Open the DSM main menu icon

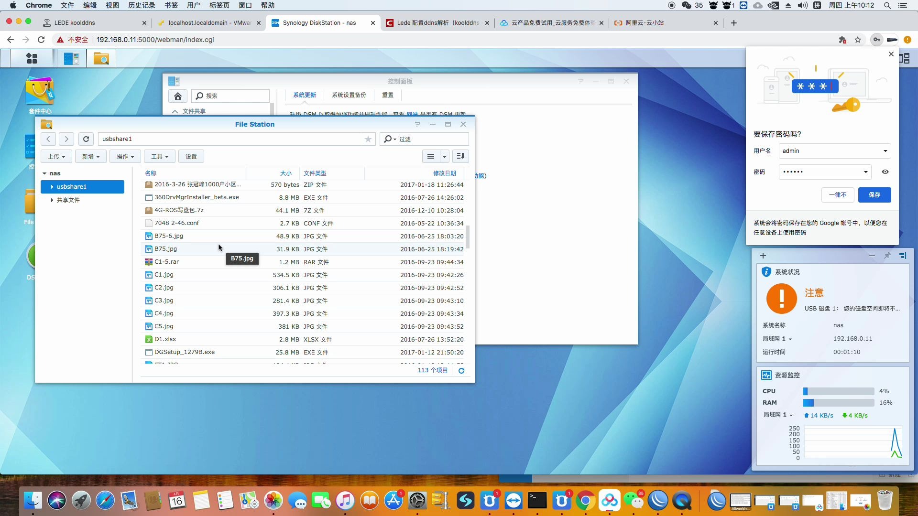(32, 58)
